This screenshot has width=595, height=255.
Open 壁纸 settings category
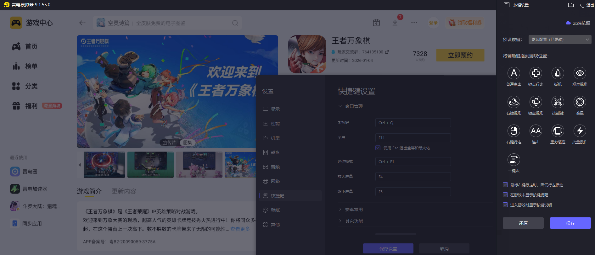click(290, 210)
